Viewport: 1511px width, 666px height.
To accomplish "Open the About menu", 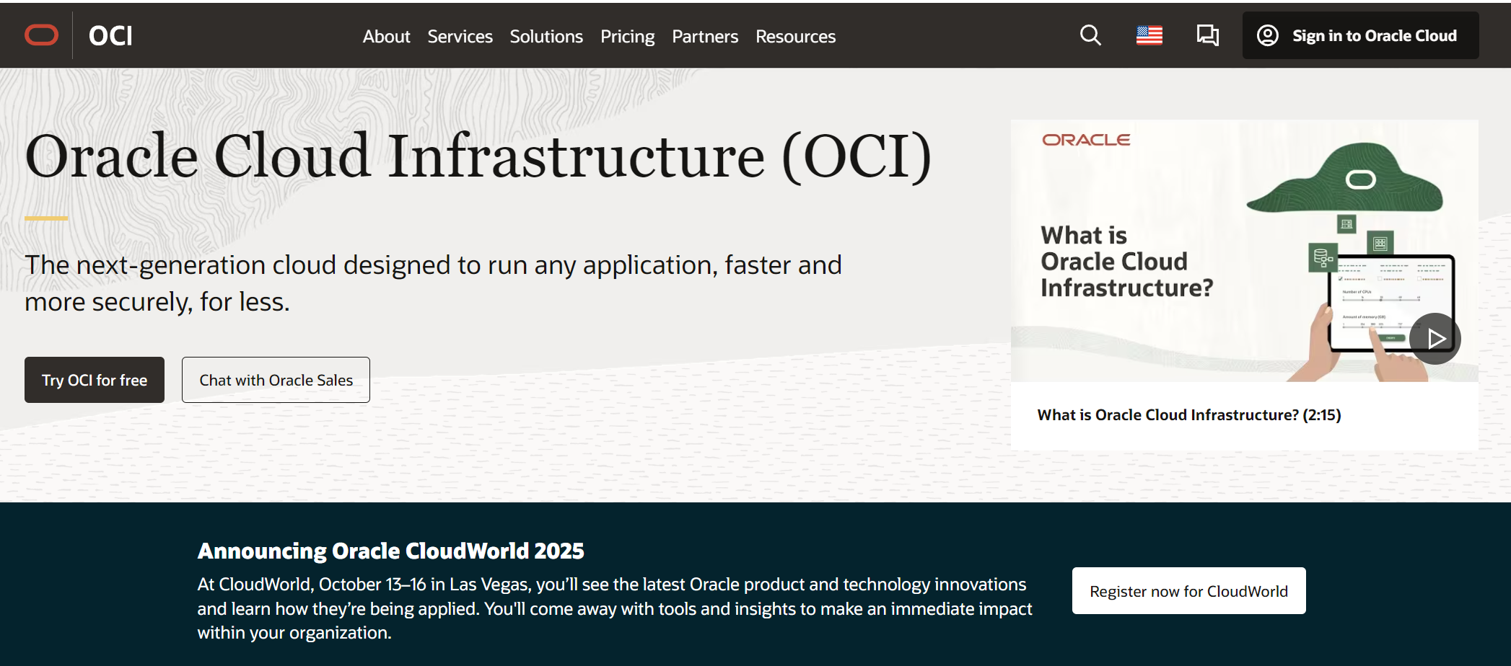I will coord(386,36).
